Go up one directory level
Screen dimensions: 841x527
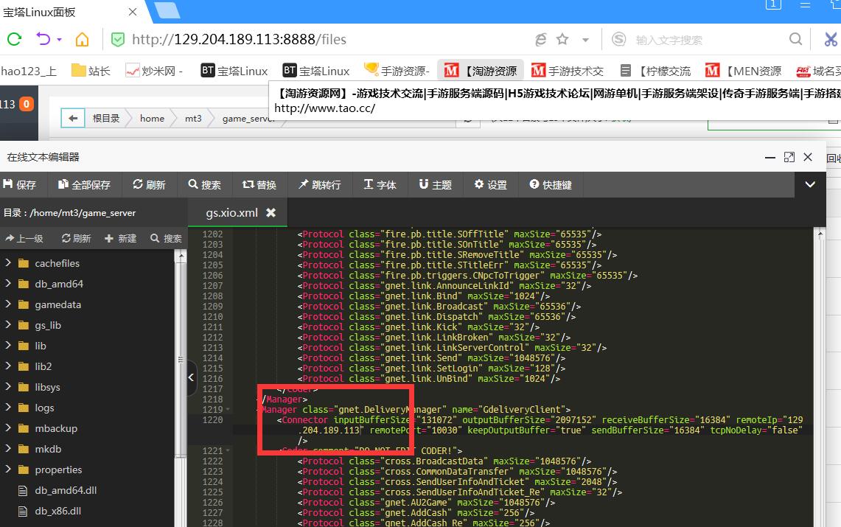(x=24, y=238)
